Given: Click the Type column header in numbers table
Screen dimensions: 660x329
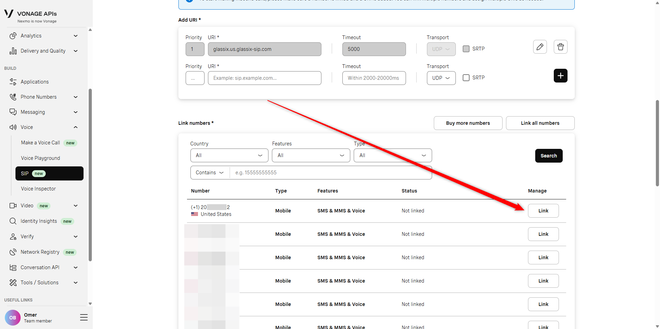Looking at the screenshot, I should click(281, 191).
